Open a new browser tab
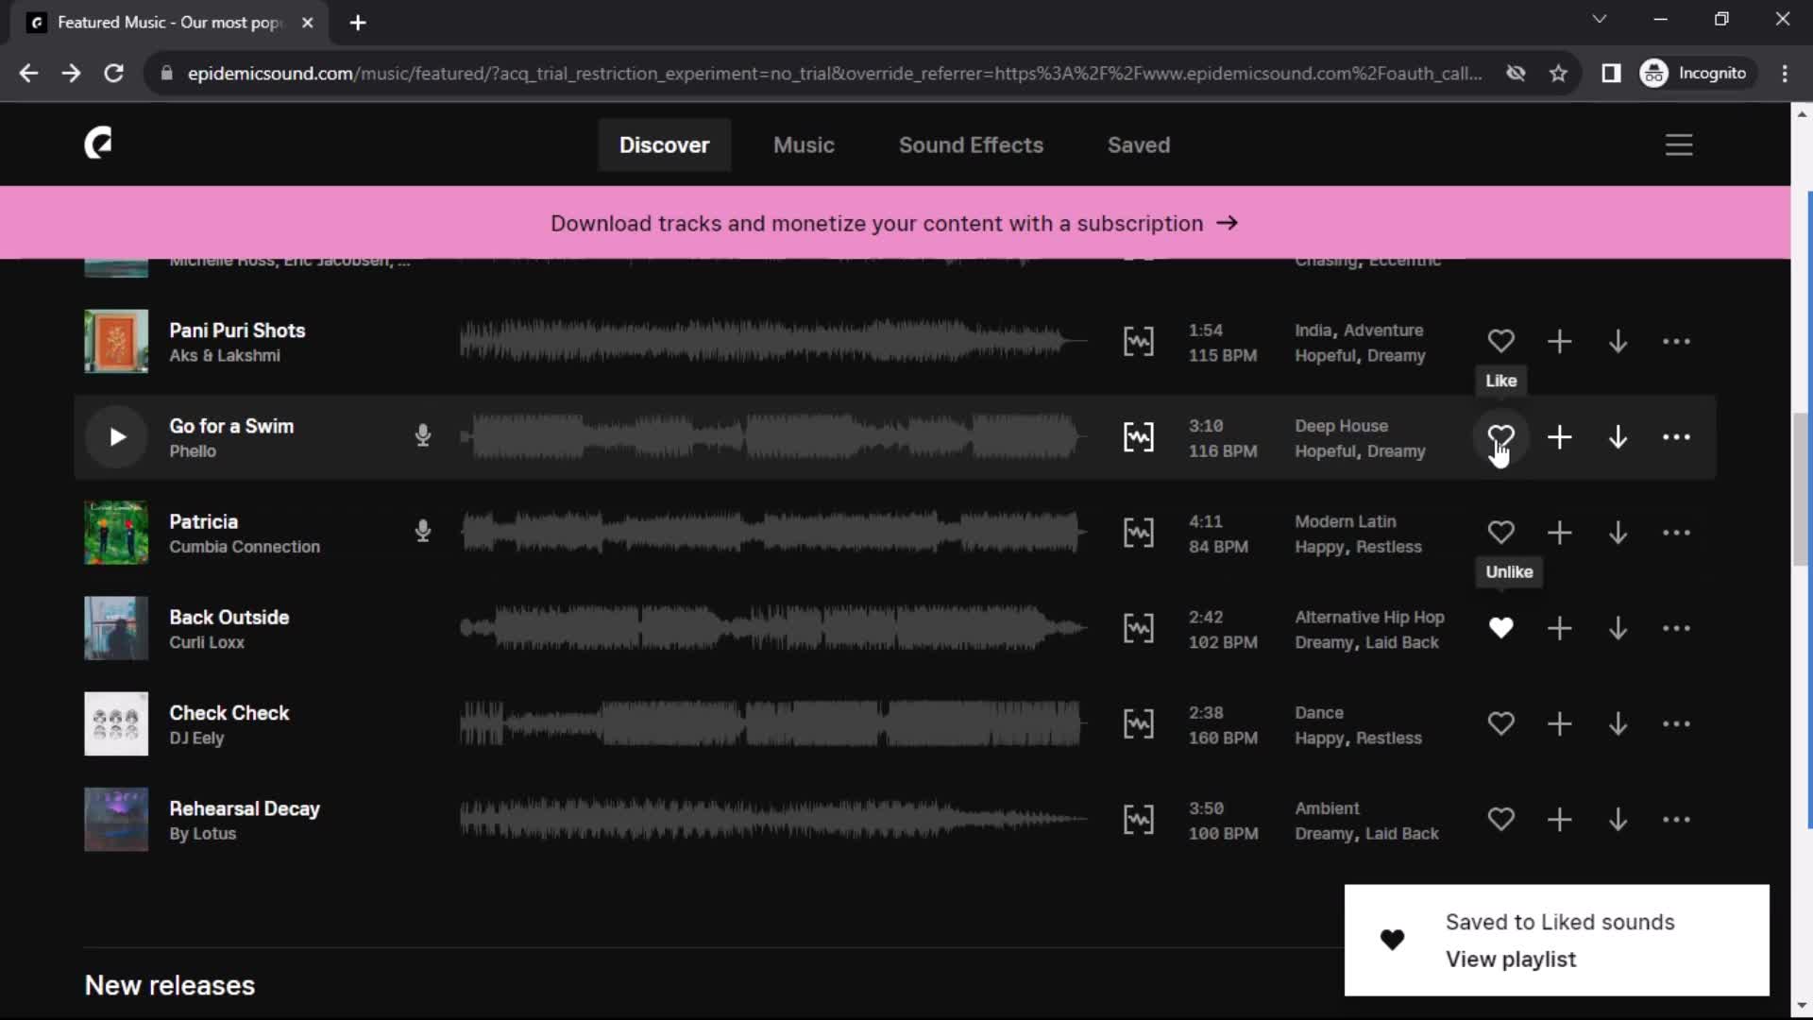This screenshot has width=1813, height=1020. (357, 23)
